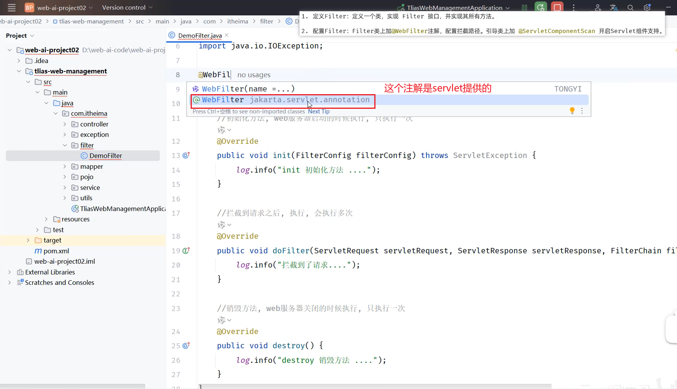677x389 pixels.
Task: Expand Scratches and Consoles node
Action: [10, 283]
